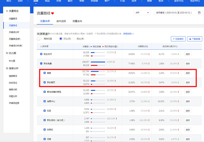Open the calendar date picker icon
Viewport: 204px width, 142px height.
[199, 13]
